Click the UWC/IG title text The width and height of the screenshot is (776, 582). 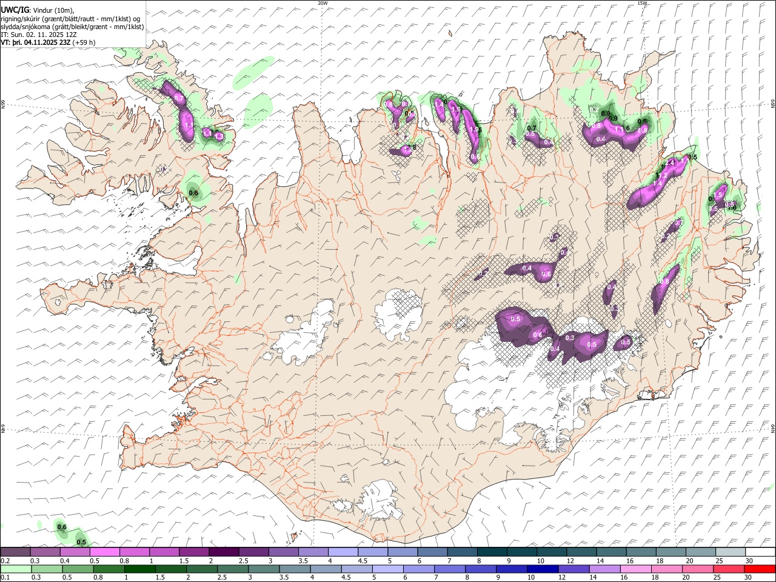click(15, 10)
